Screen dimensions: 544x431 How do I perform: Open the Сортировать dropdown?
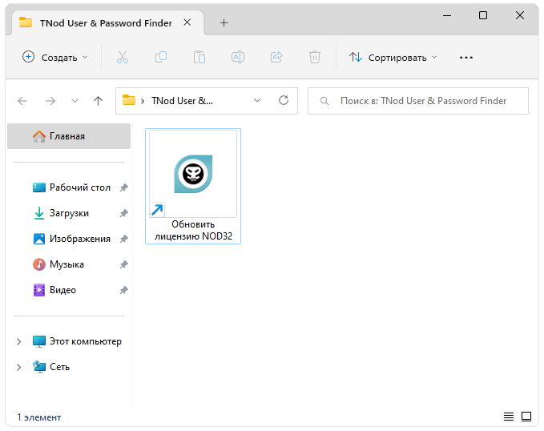[x=393, y=57]
